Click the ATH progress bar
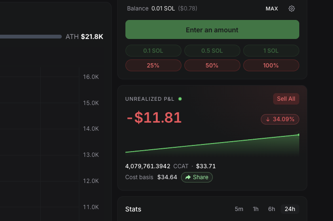Image resolution: width=333 pixels, height=221 pixels. (x=31, y=37)
